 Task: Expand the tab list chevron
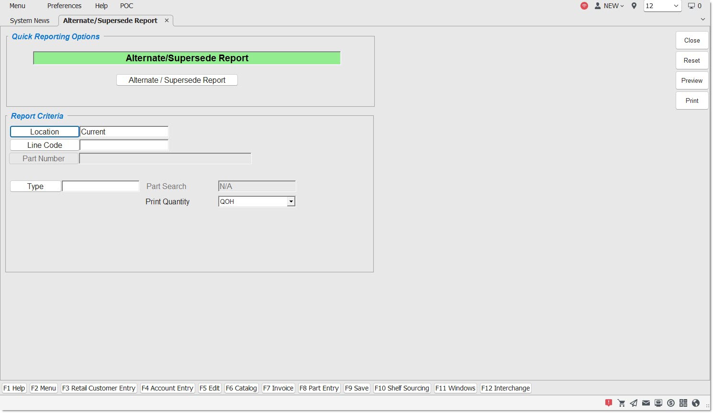point(702,19)
